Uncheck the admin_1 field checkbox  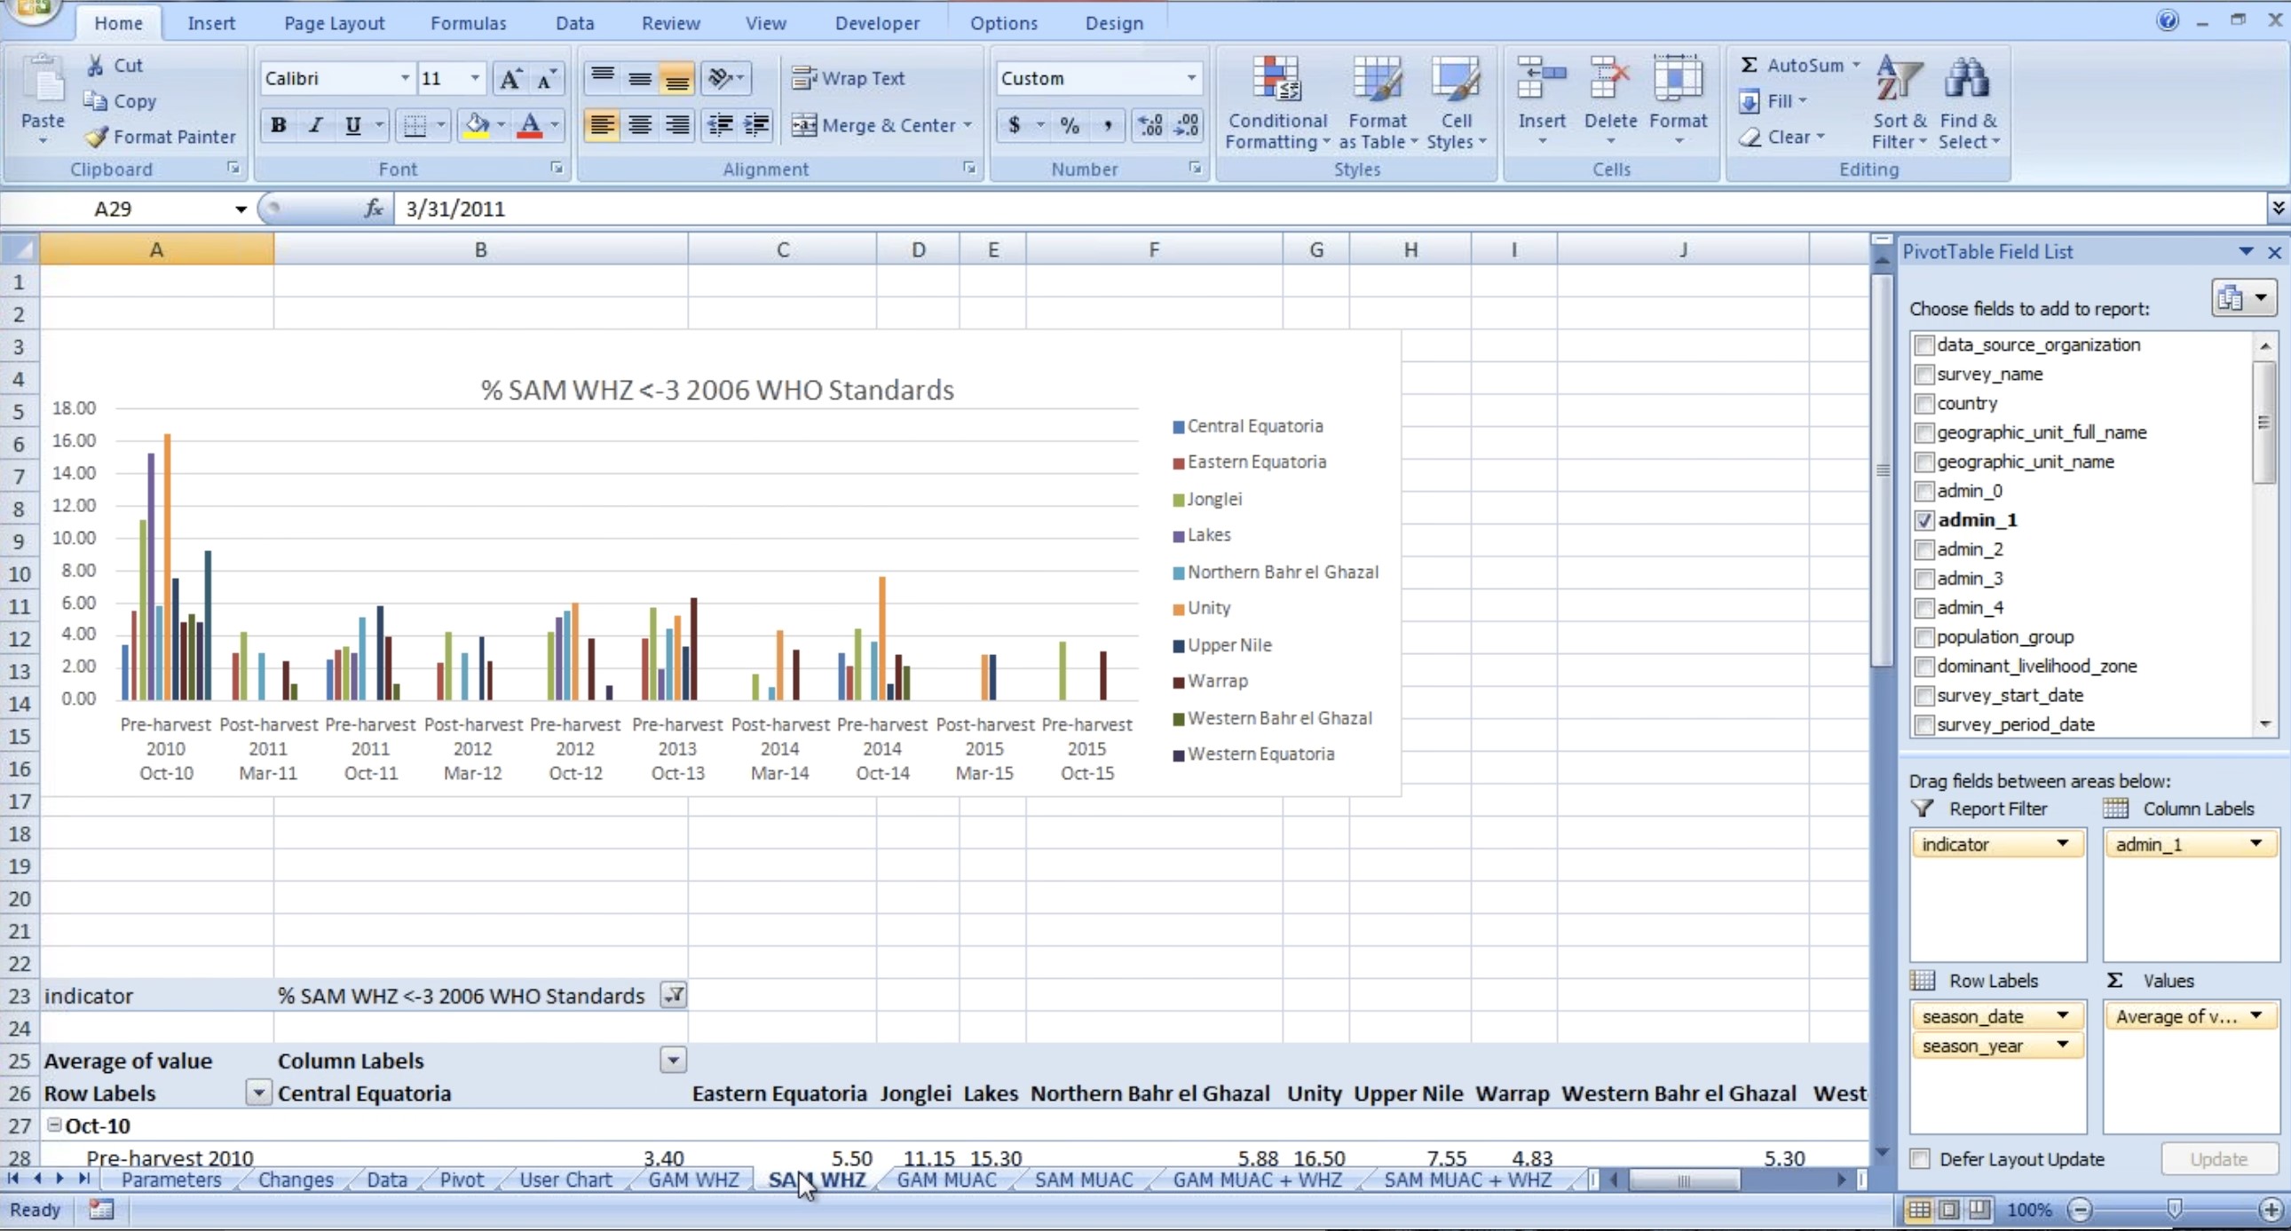tap(1924, 520)
